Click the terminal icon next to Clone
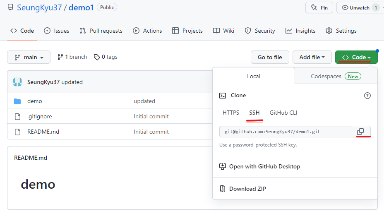The width and height of the screenshot is (384, 216). pyautogui.click(x=223, y=96)
